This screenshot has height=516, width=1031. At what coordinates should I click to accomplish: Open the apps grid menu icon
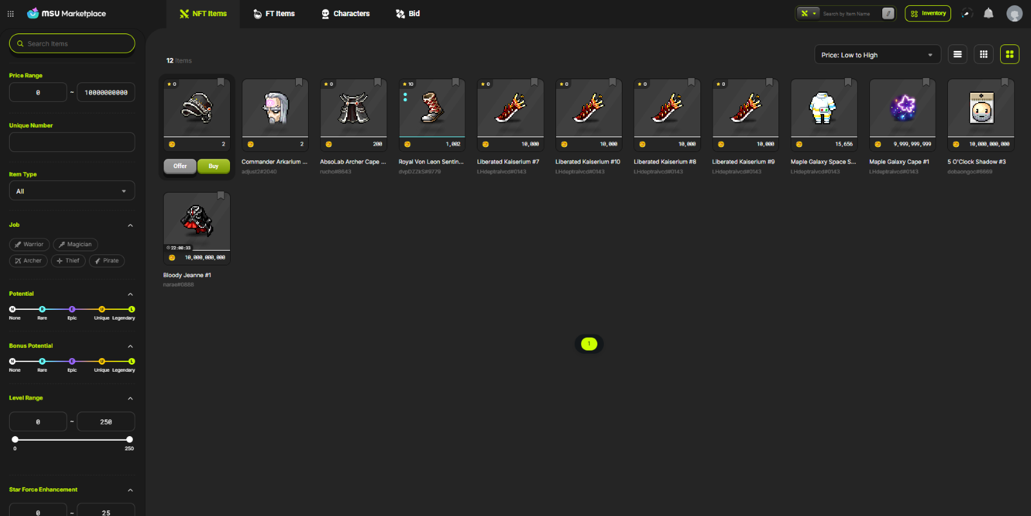[x=10, y=14]
